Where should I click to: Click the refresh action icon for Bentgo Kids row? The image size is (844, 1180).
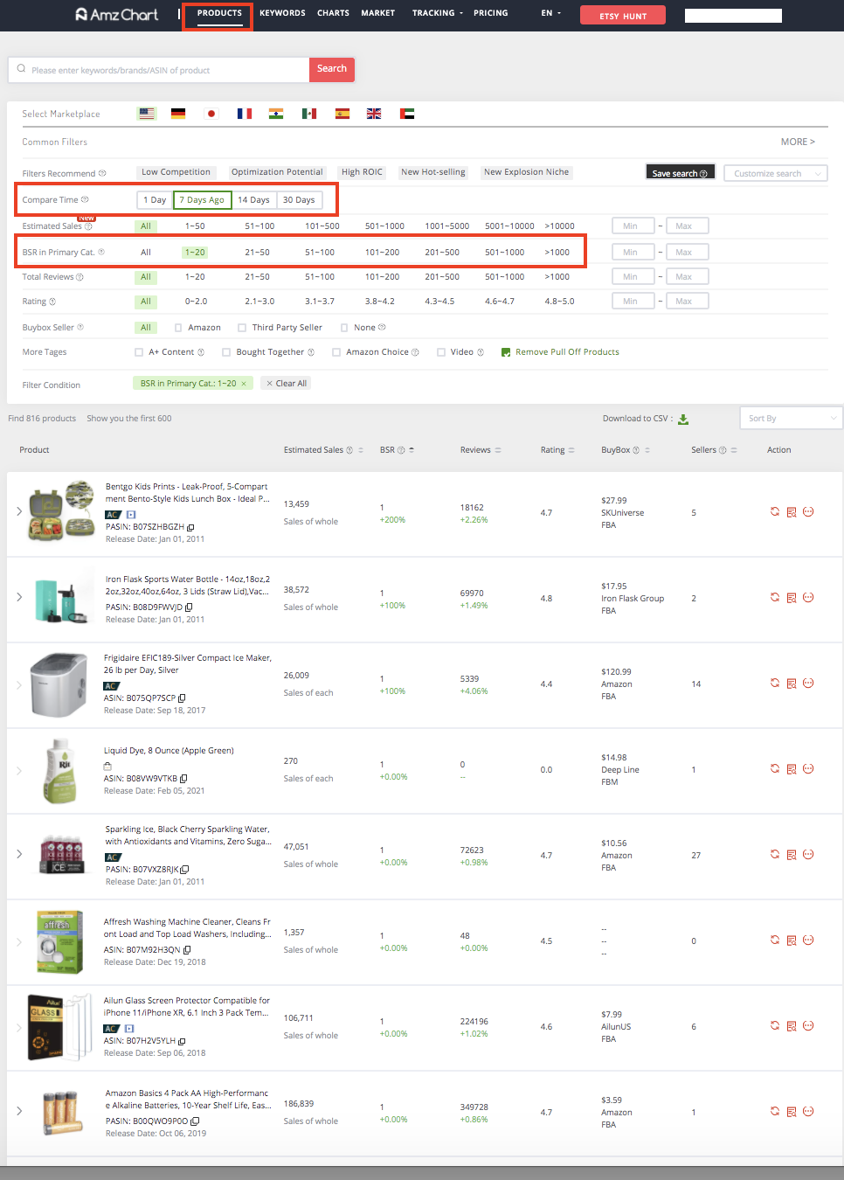click(x=775, y=511)
